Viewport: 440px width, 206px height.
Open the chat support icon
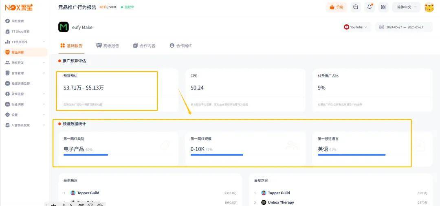tap(356, 7)
